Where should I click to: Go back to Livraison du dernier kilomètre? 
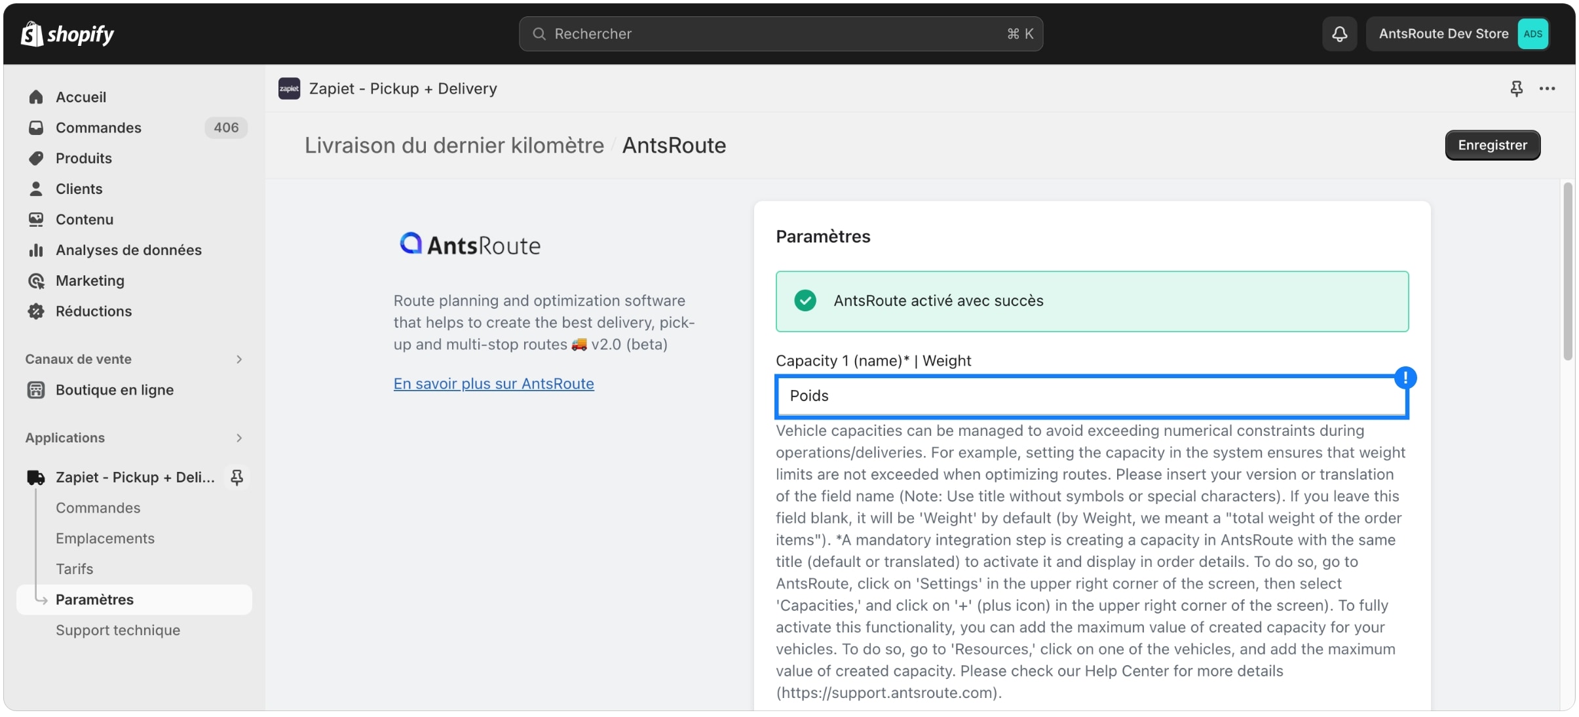(454, 145)
